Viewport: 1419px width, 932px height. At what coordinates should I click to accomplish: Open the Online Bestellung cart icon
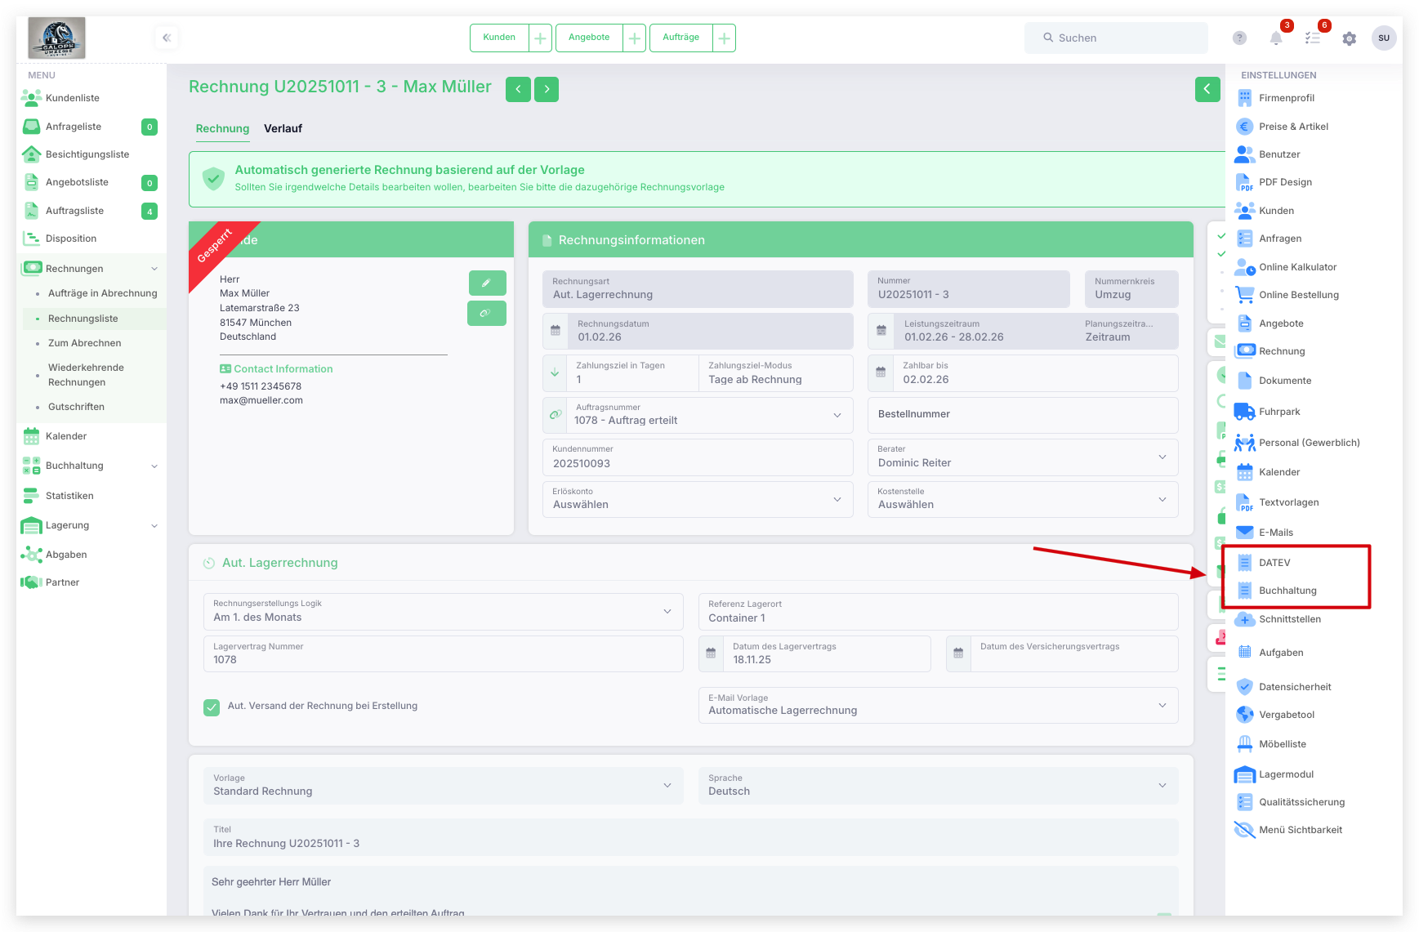pyautogui.click(x=1244, y=295)
